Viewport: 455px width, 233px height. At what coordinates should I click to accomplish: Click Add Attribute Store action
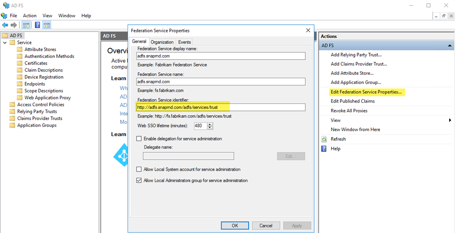(352, 73)
